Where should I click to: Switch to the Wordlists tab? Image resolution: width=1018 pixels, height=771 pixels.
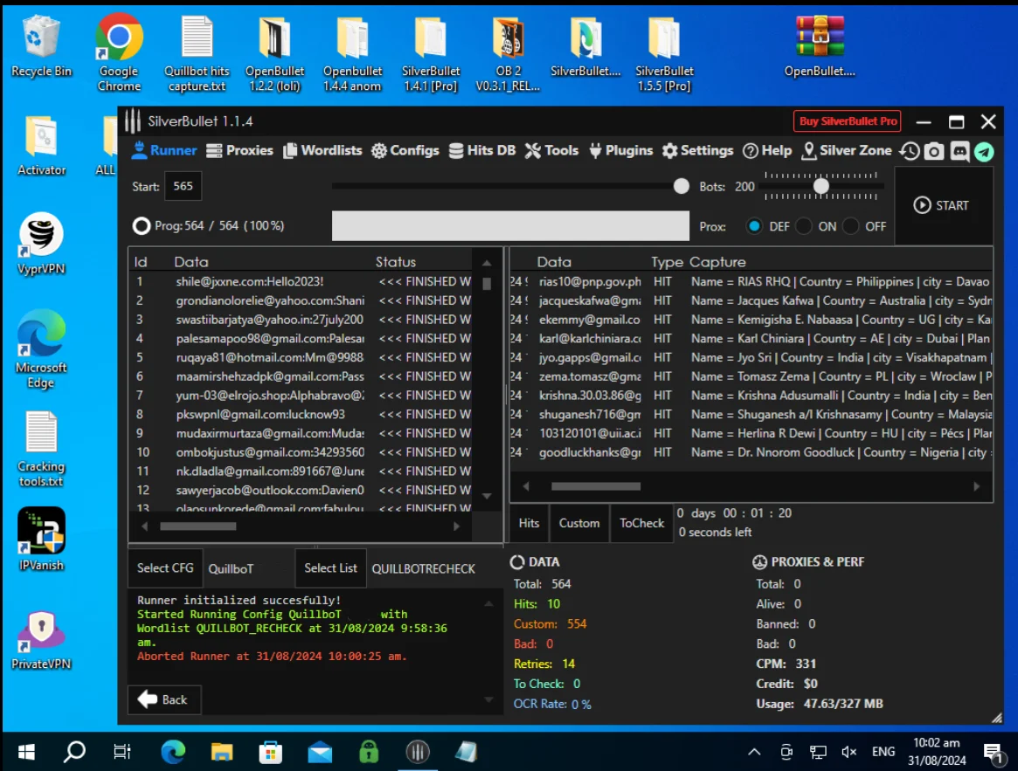(x=322, y=150)
